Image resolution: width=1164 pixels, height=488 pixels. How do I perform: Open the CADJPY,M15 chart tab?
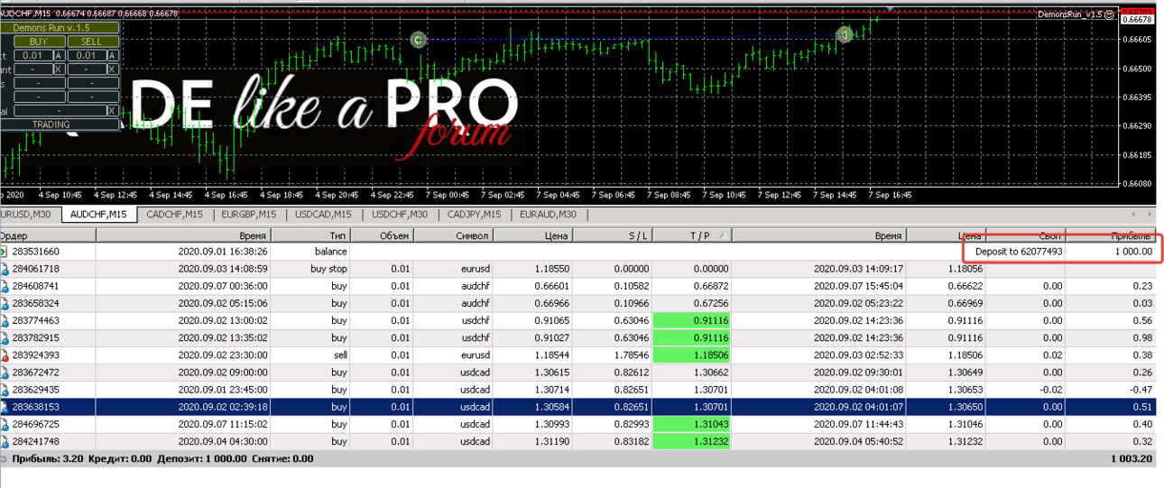474,215
